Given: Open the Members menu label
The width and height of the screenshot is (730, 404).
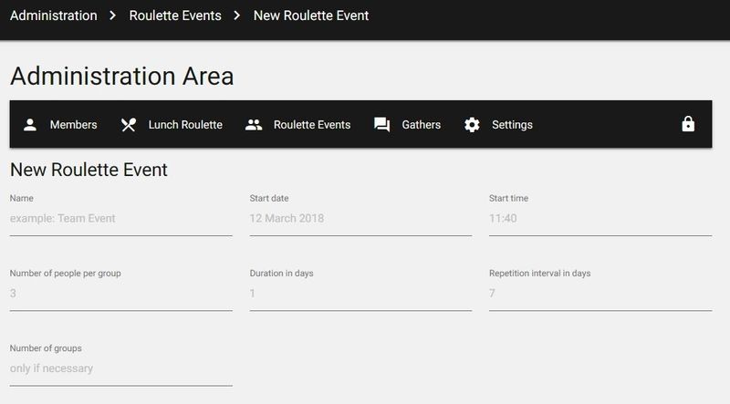Looking at the screenshot, I should click(73, 125).
